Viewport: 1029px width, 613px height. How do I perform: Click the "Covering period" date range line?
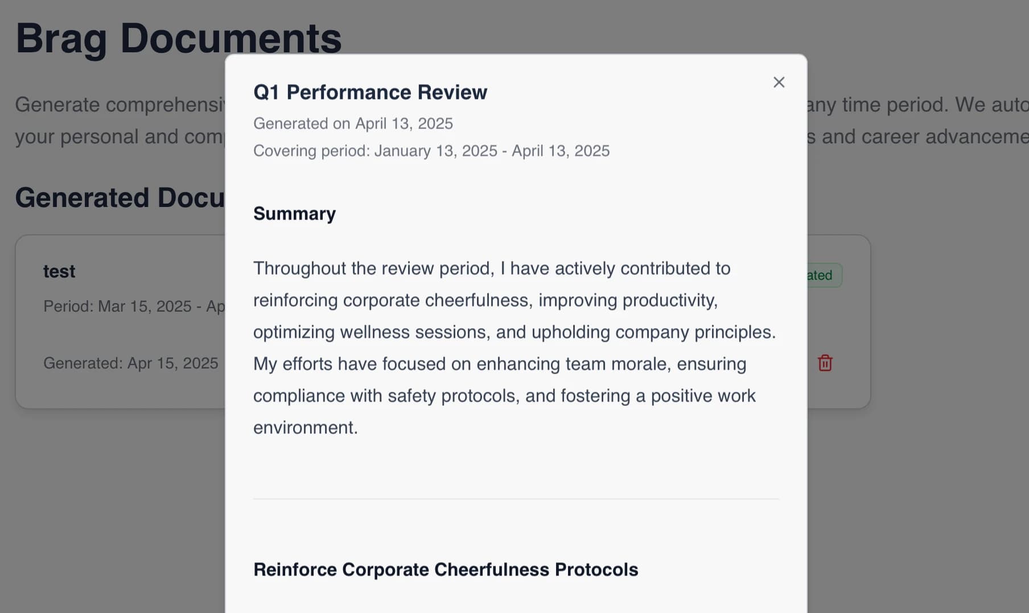(431, 151)
